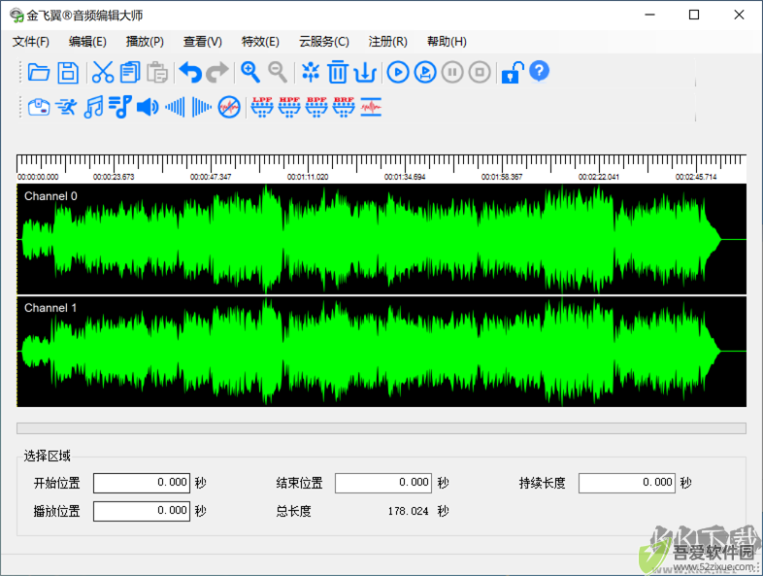Open the 编辑(E) menu
Image resolution: width=763 pixels, height=576 pixels.
click(x=87, y=42)
